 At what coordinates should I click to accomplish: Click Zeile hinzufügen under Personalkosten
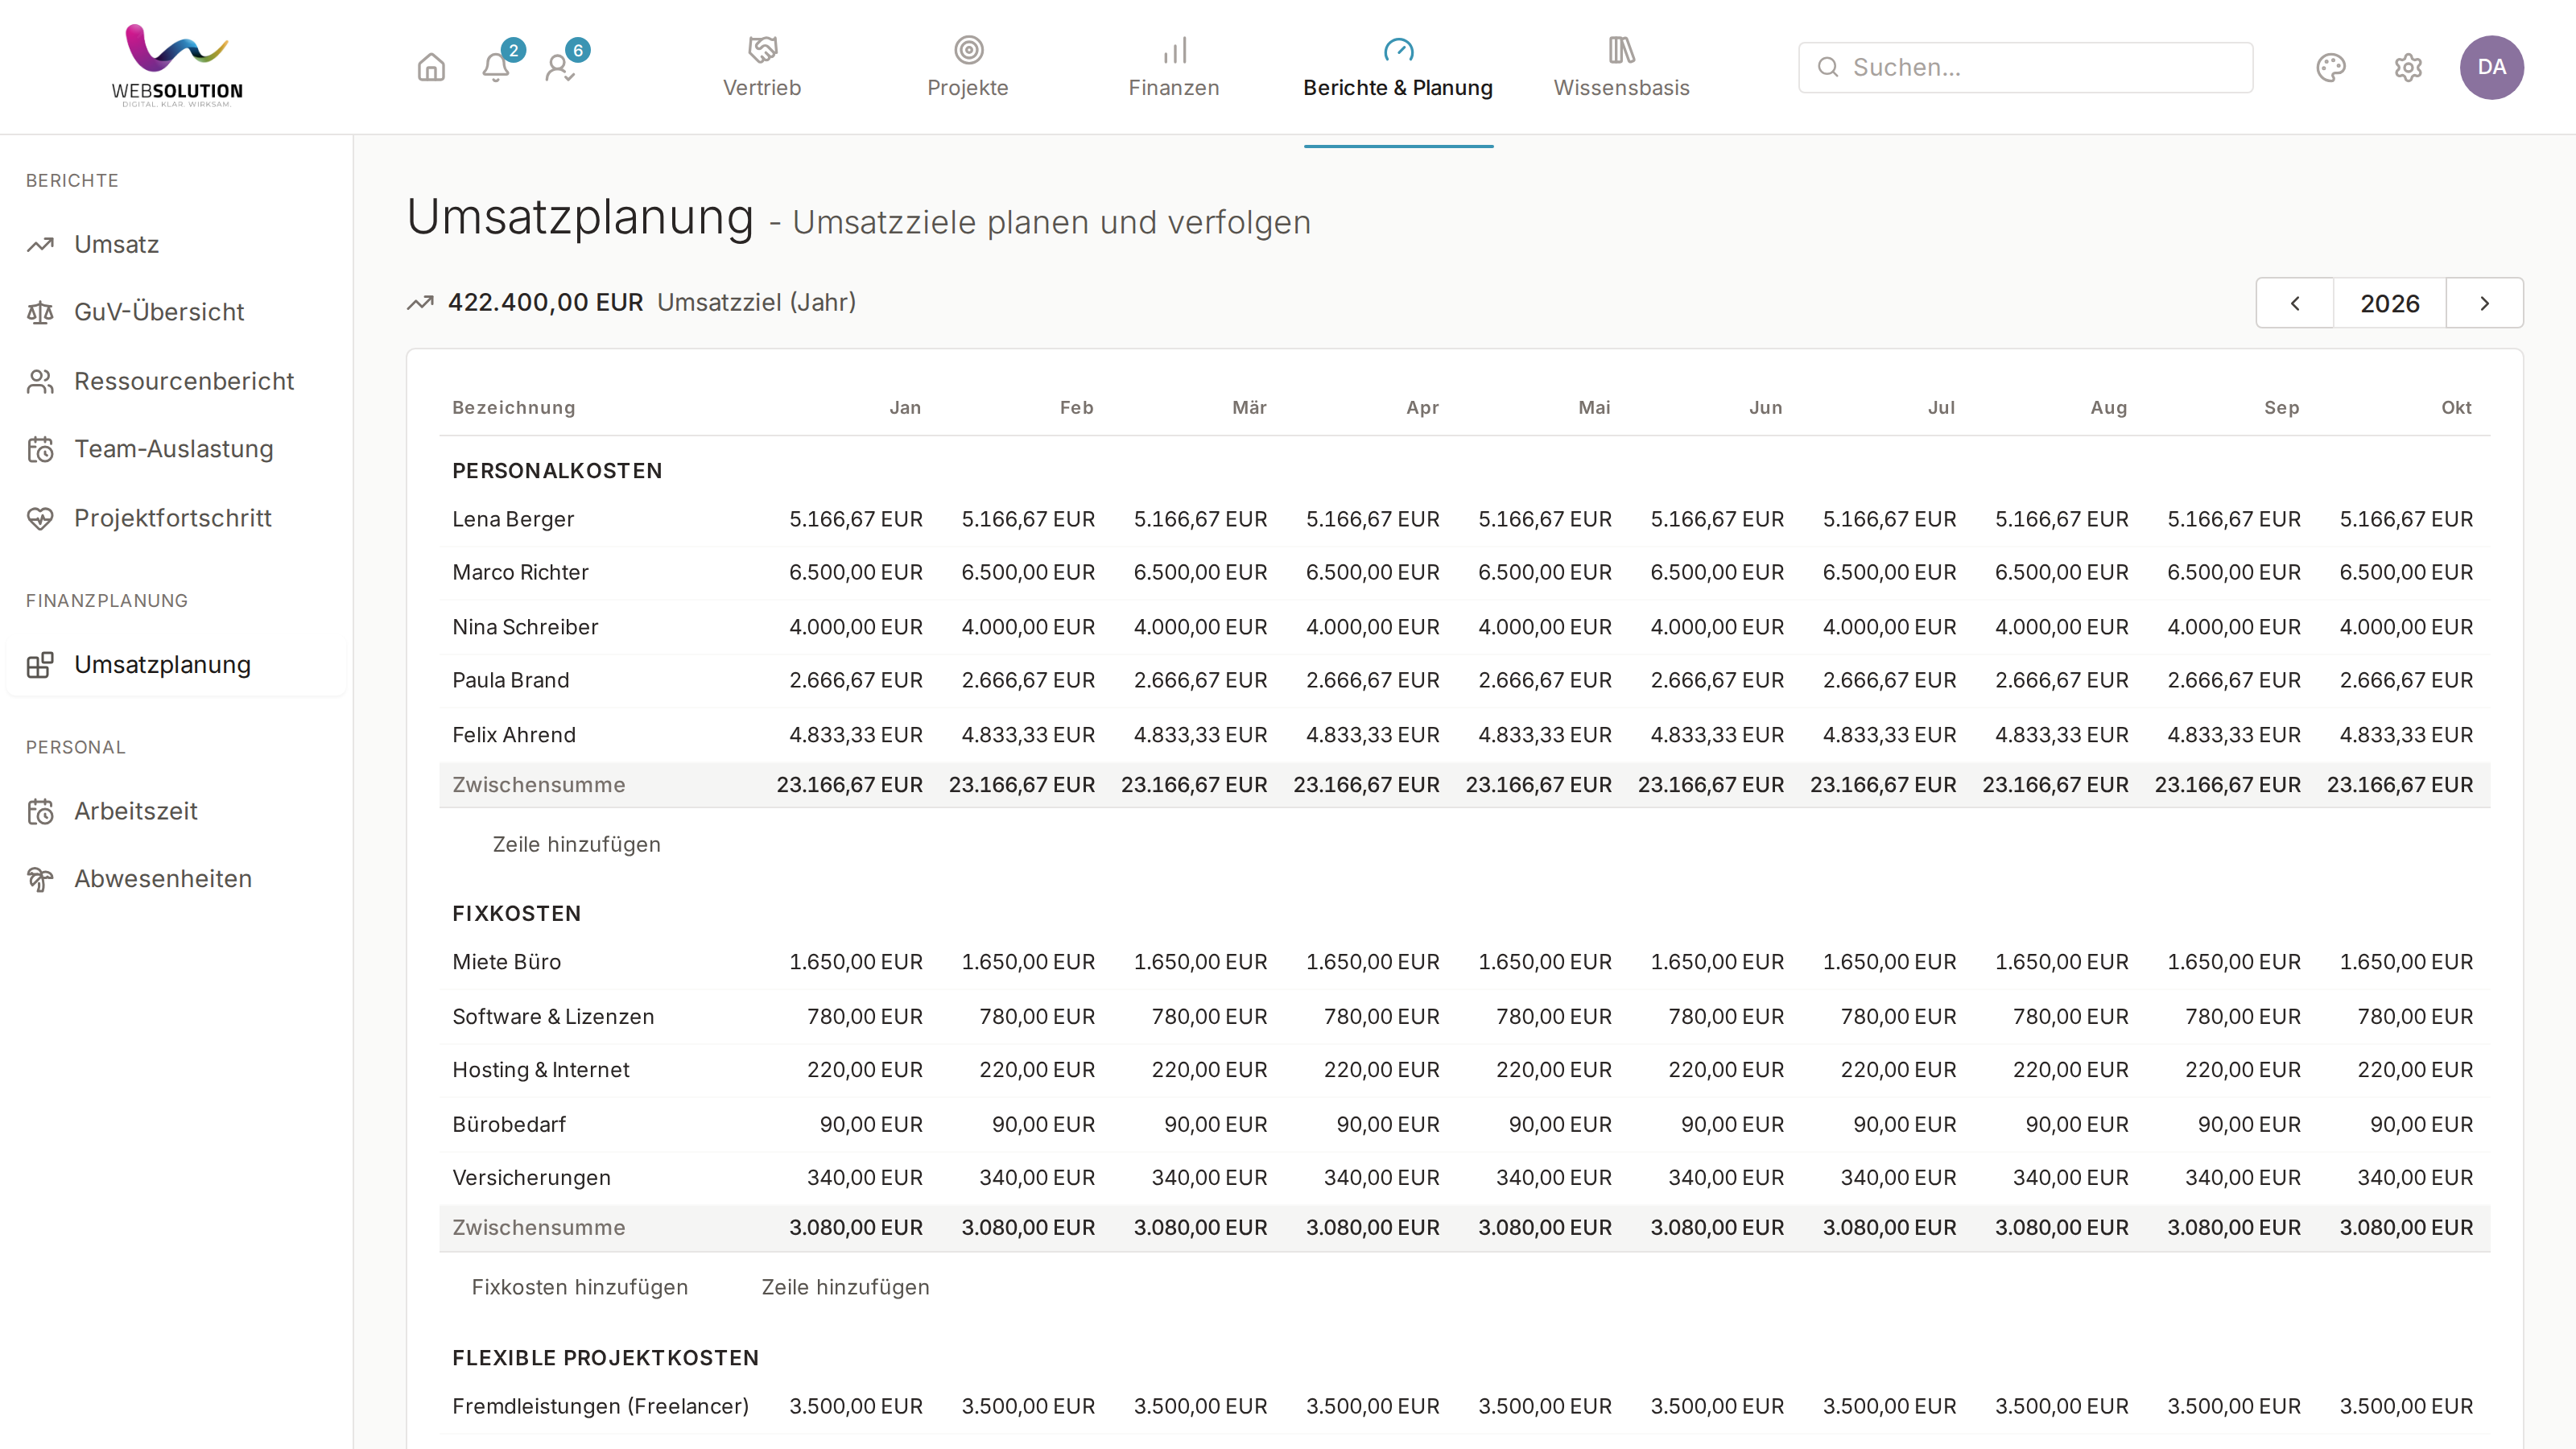point(576,844)
